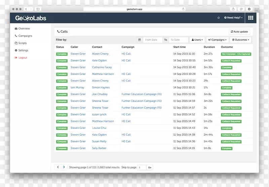The width and height of the screenshot is (269, 187).
Task: Toggle the Auto update button
Action: tap(239, 32)
